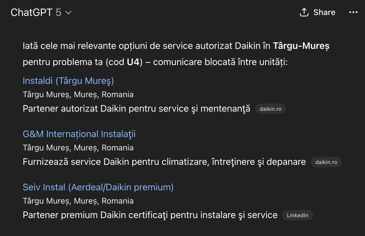Click the daikin.ro source chip after G&M description
The height and width of the screenshot is (236, 365).
(326, 162)
